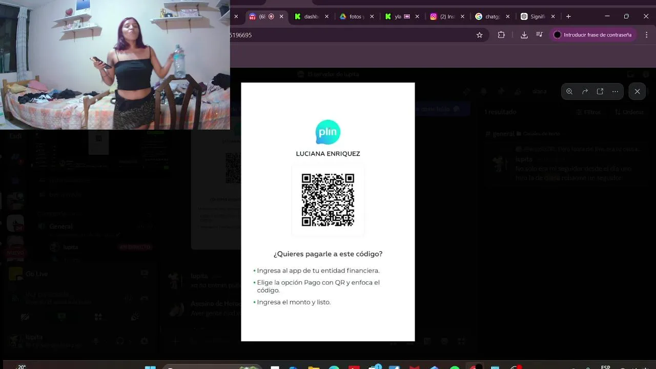
Task: Switch to the 'yla' Kick tab
Action: (x=398, y=16)
